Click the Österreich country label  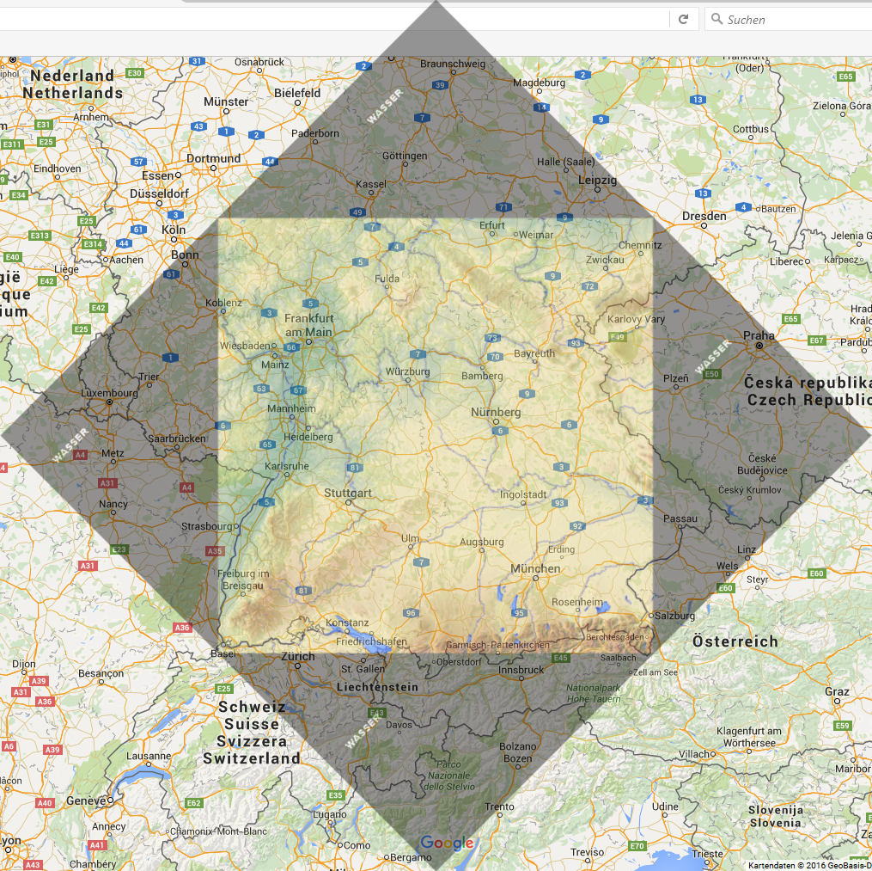735,641
